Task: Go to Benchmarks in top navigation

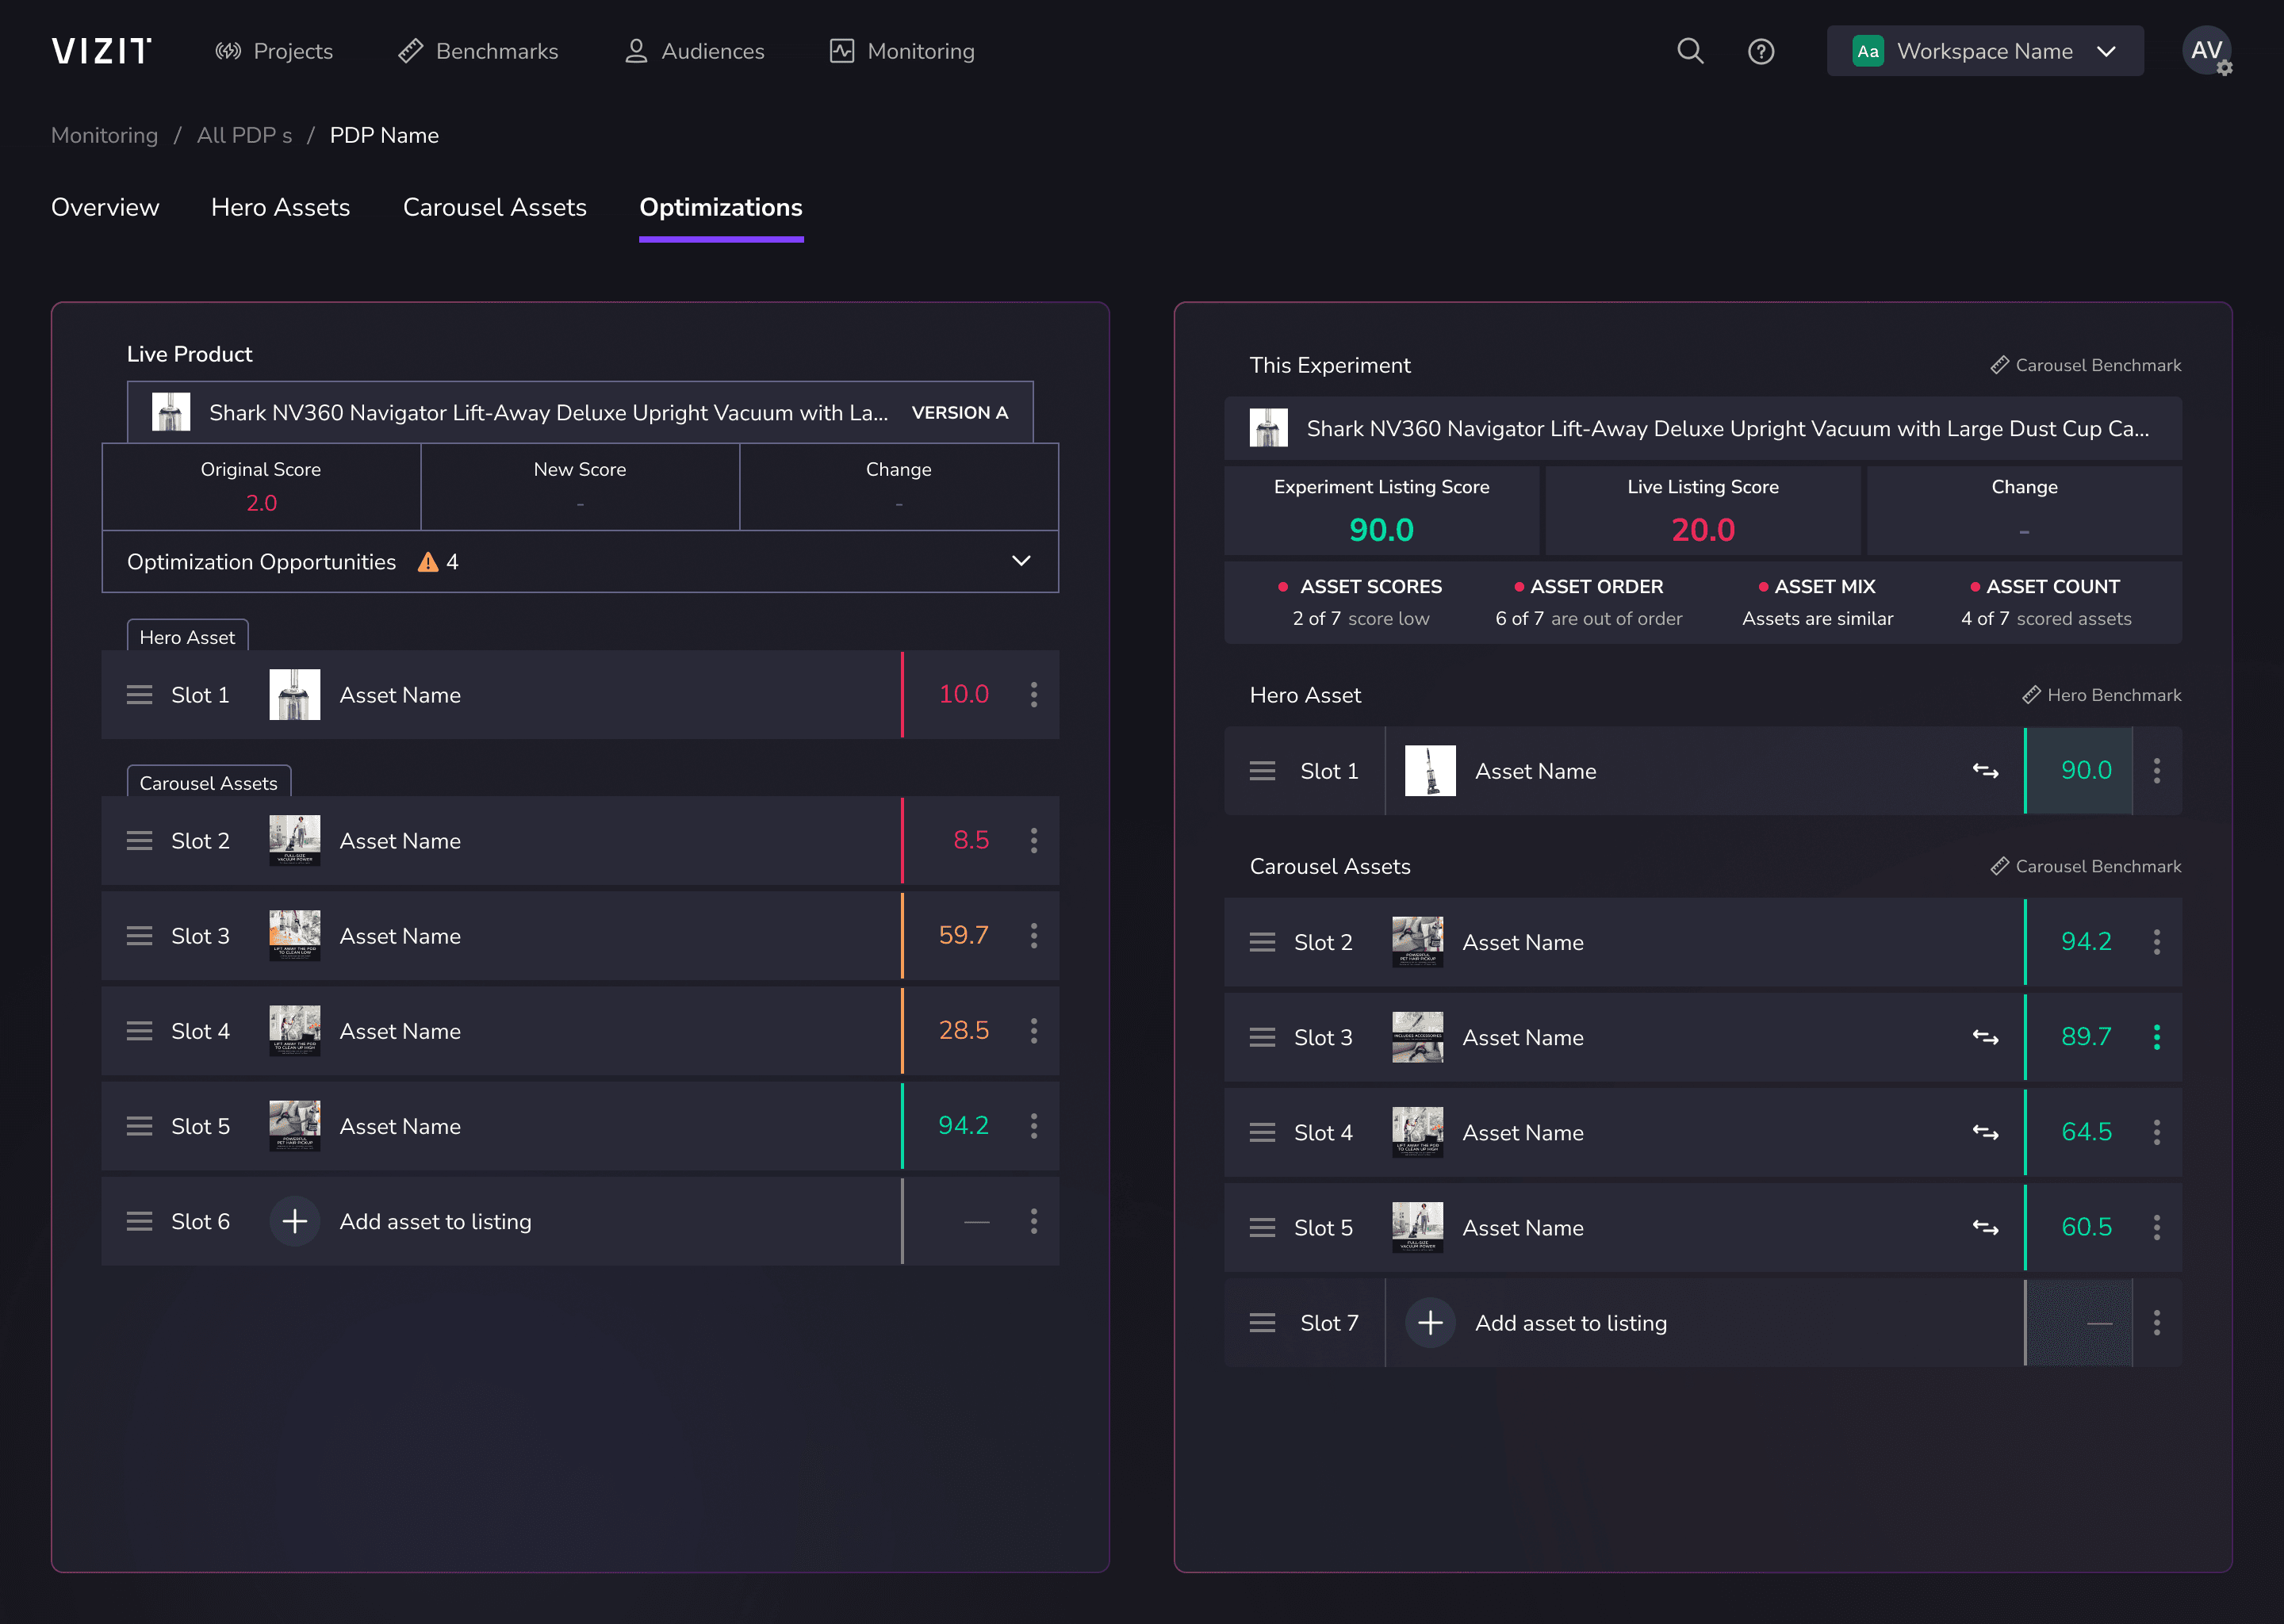Action: pos(478,51)
